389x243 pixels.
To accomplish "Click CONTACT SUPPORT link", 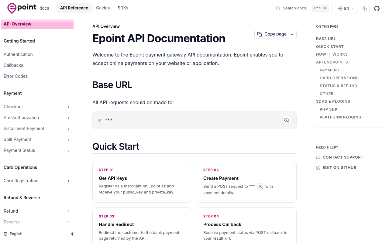I will point(340,157).
